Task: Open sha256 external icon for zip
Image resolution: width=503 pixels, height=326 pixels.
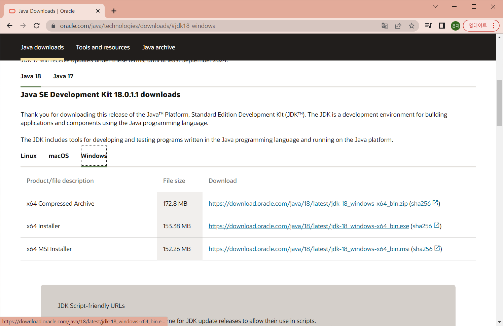Action: 435,203
